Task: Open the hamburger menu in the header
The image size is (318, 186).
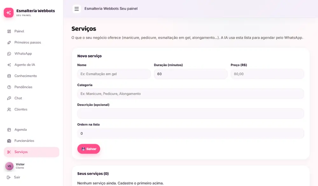Action: click(76, 9)
